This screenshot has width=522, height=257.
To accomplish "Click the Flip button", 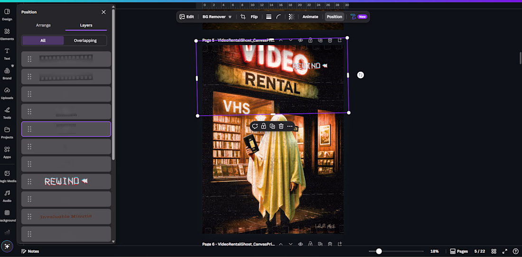I will (254, 17).
